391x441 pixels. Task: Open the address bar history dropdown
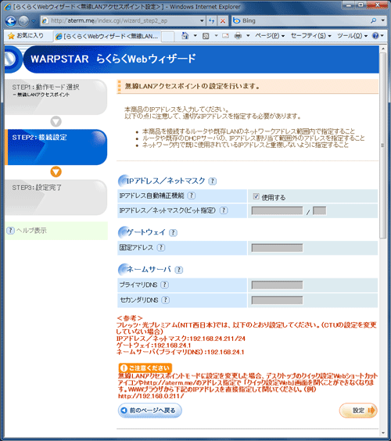[202, 21]
